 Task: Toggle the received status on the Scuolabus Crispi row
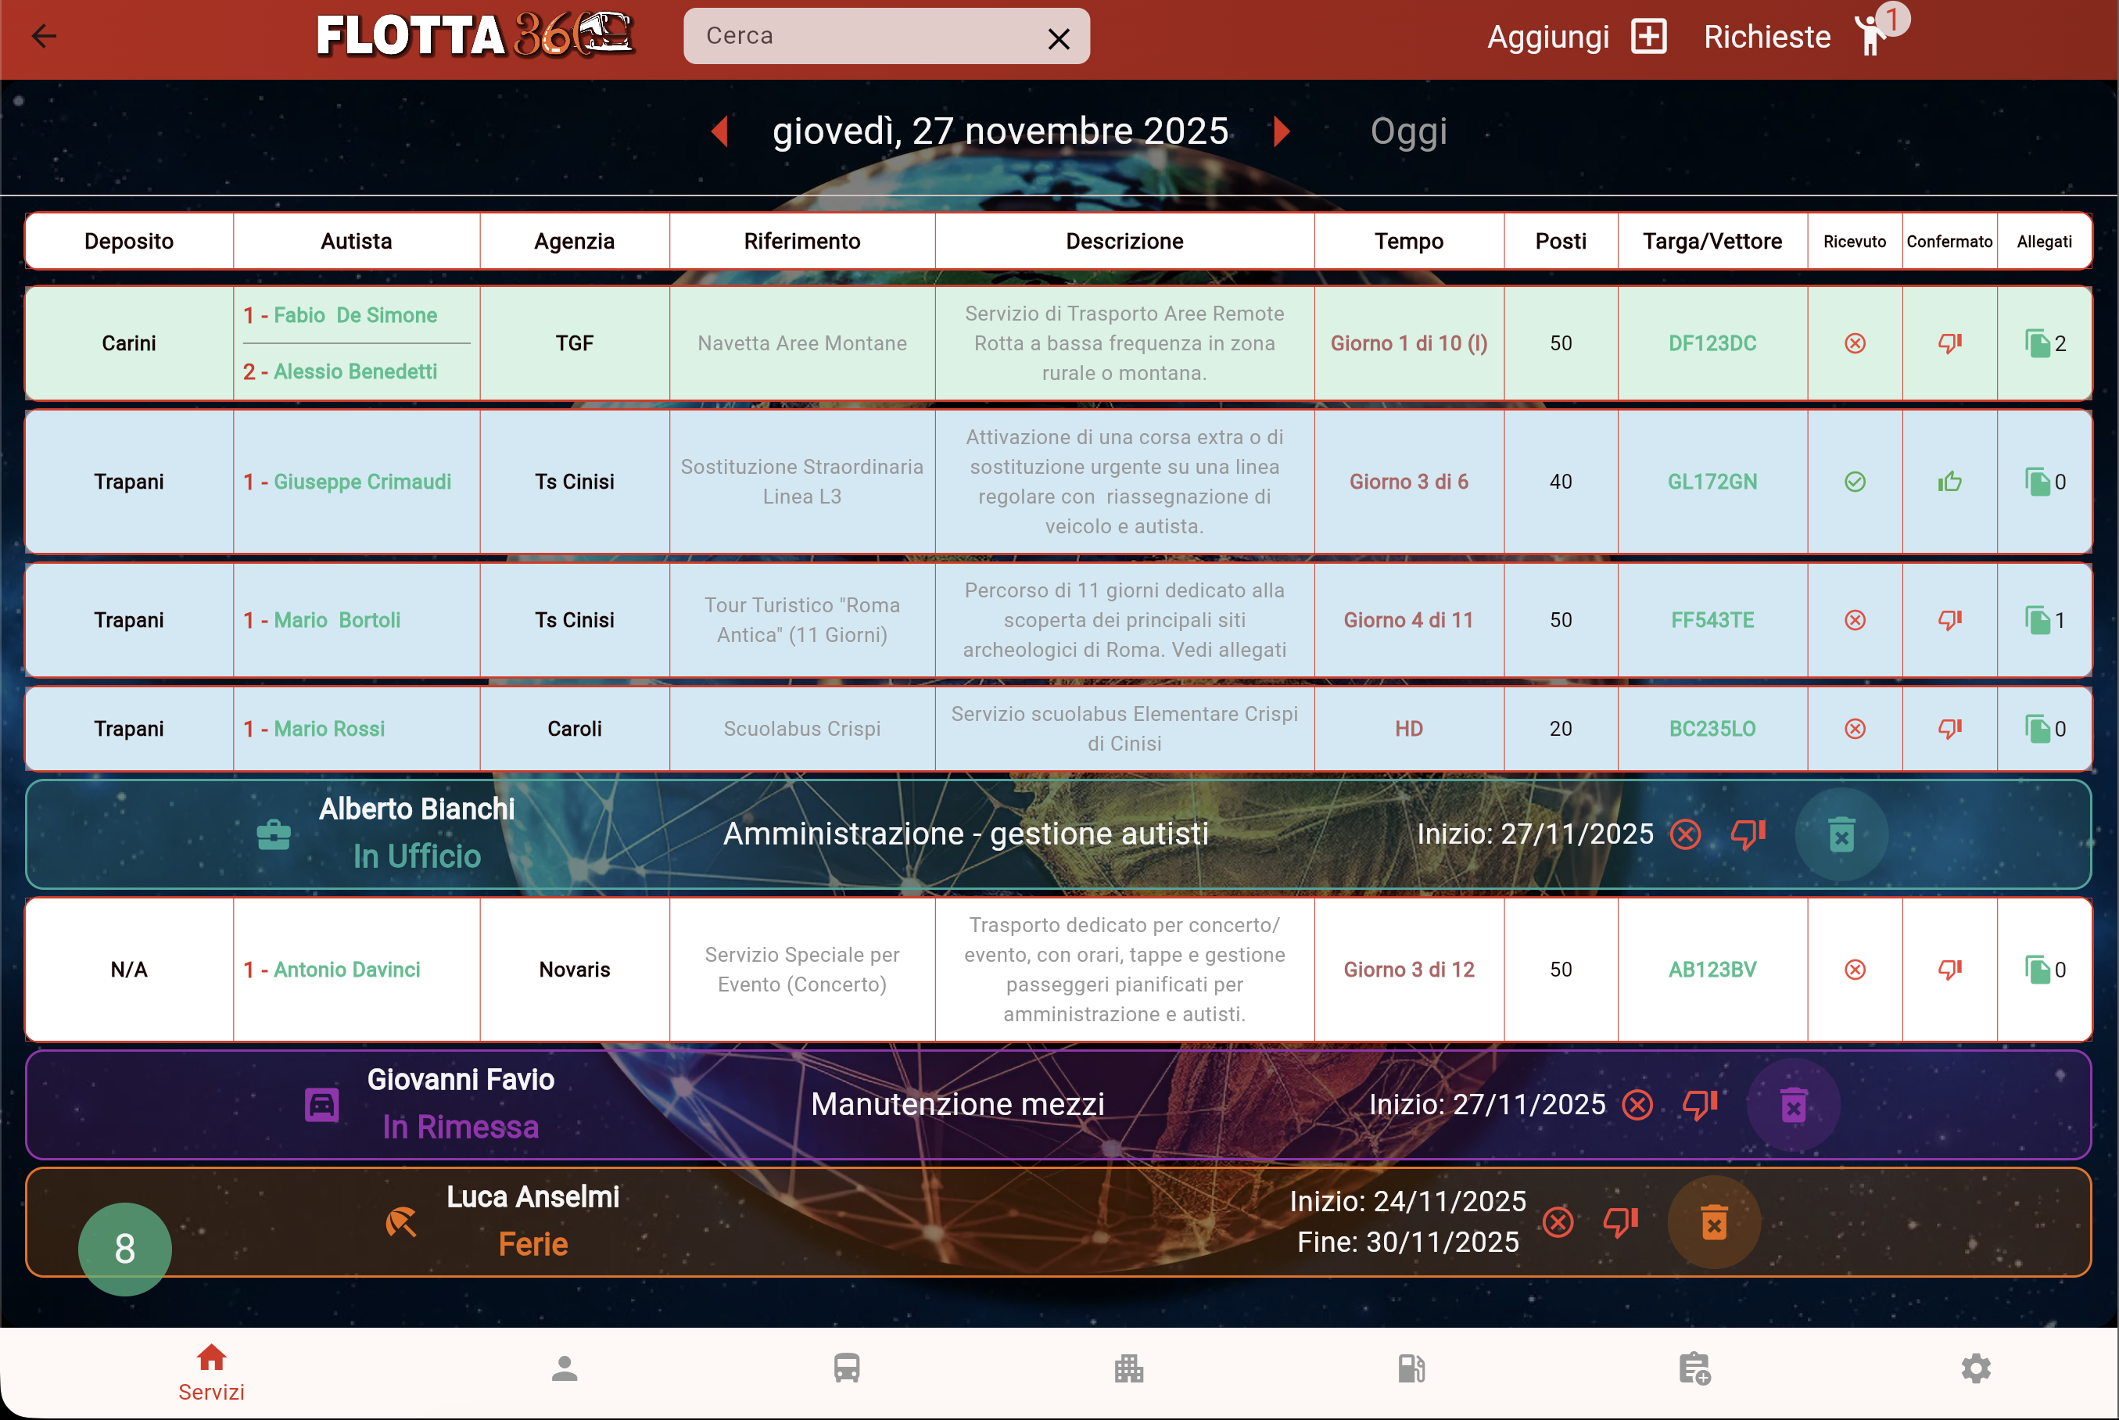pyautogui.click(x=1855, y=728)
